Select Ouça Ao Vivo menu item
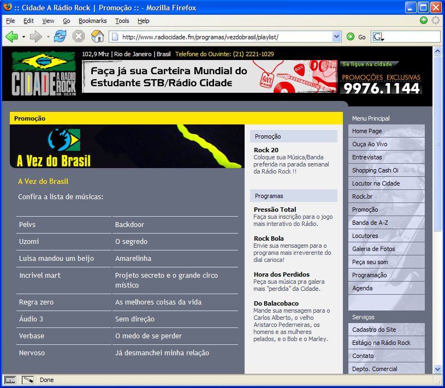The image size is (445, 388). (386, 144)
